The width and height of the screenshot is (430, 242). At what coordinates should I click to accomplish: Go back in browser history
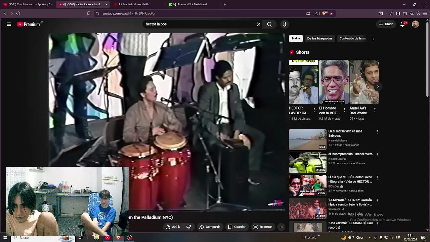tap(5, 13)
